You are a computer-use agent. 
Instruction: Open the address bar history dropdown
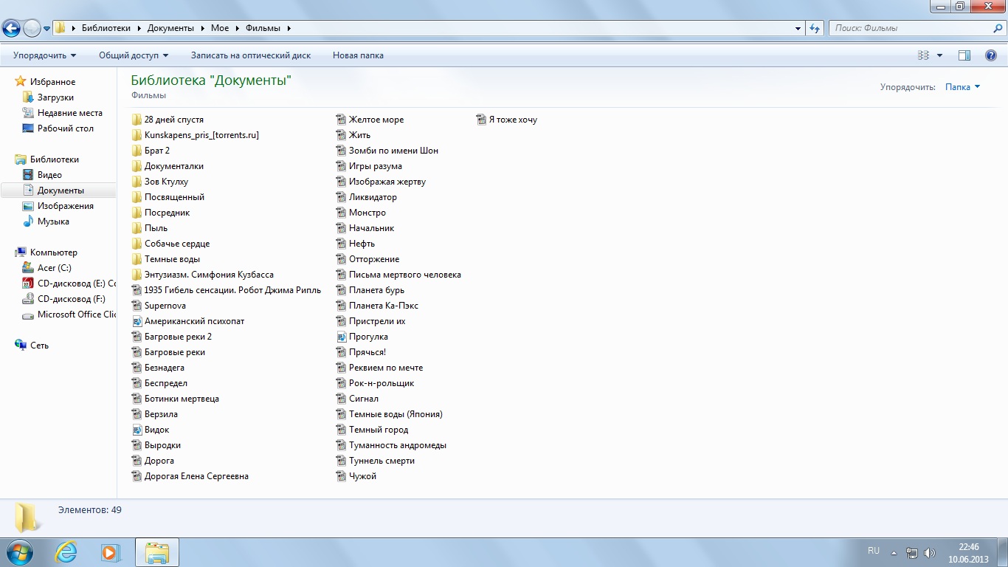(798, 28)
